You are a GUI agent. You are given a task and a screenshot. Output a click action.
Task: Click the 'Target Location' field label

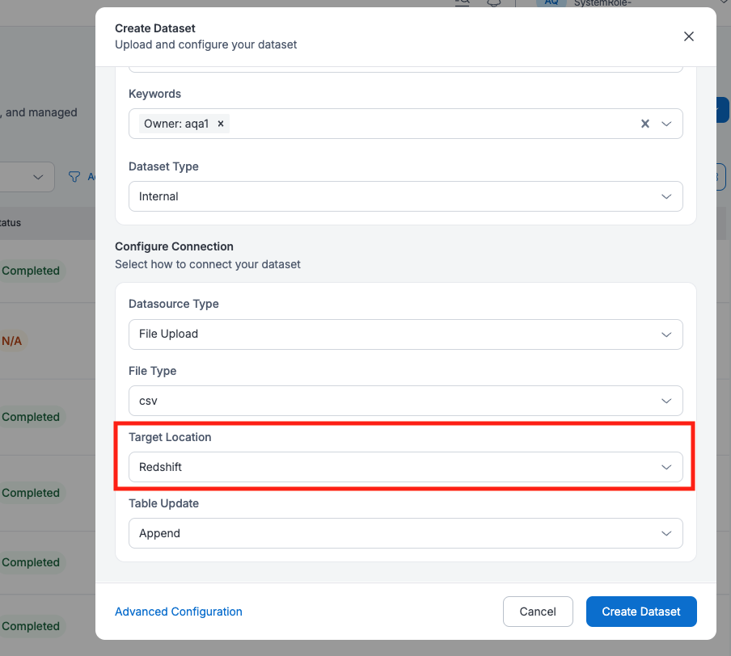[x=170, y=437]
